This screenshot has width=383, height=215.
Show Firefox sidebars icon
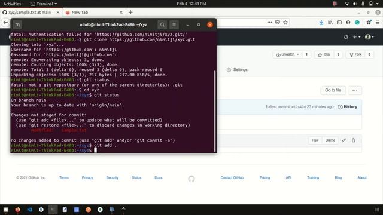point(339,23)
